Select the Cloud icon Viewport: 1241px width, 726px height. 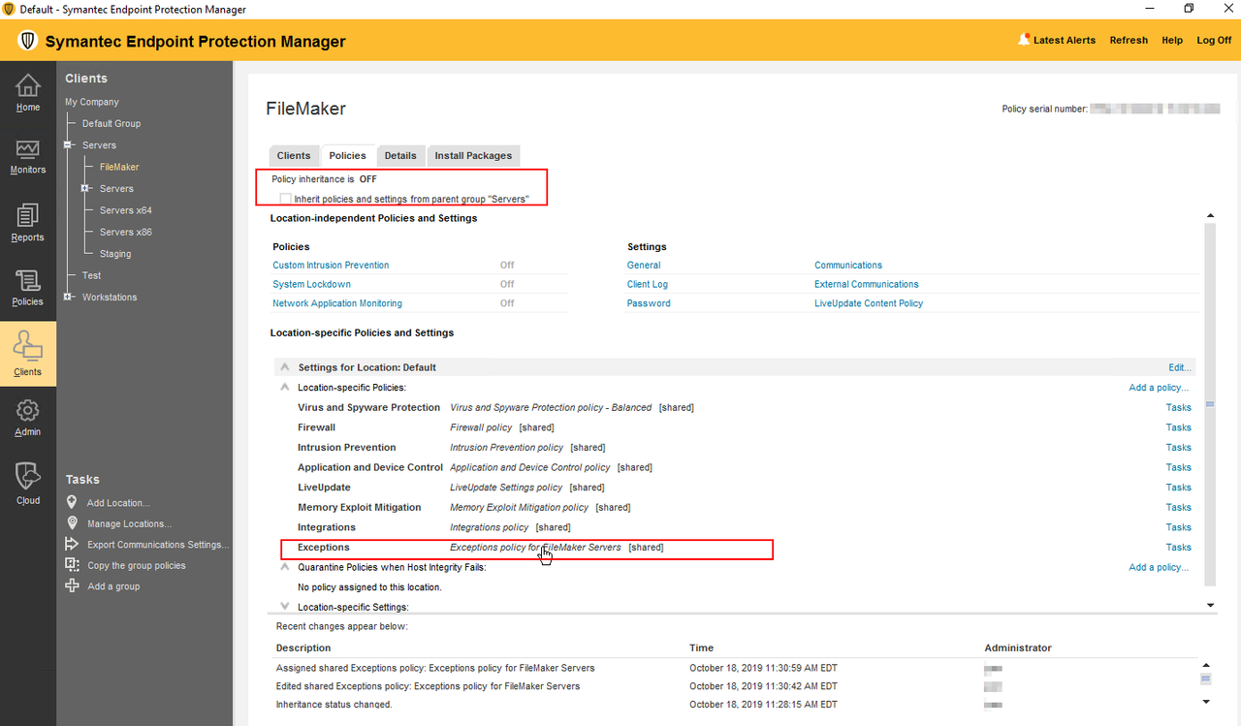click(x=27, y=482)
